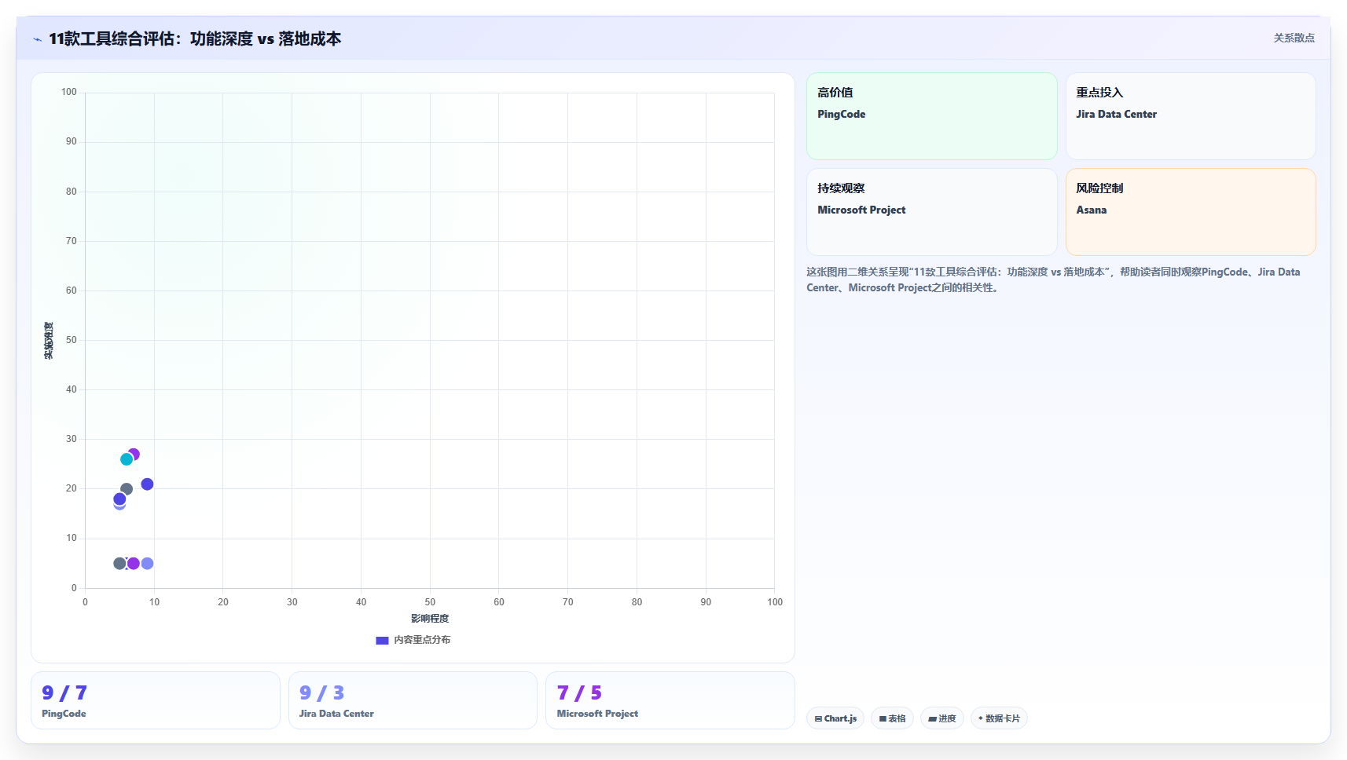Click the y-axis title 实施难度
This screenshot has height=760, width=1347.
[x=49, y=341]
